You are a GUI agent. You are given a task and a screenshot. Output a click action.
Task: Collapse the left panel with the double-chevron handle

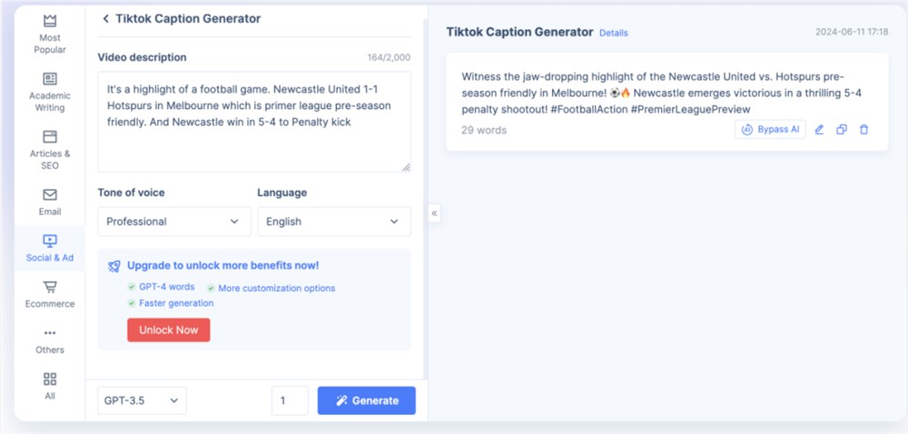pos(434,213)
